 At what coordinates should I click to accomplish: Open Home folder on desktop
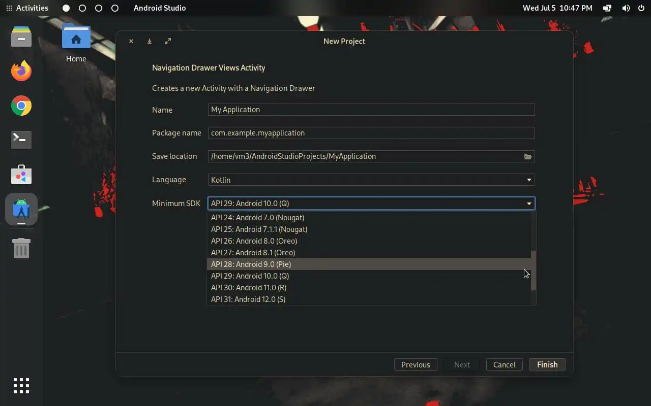coord(76,43)
